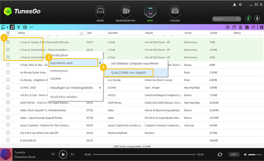Click album 'When the Devil's Loose'
The image size is (264, 161).
click(158, 80)
